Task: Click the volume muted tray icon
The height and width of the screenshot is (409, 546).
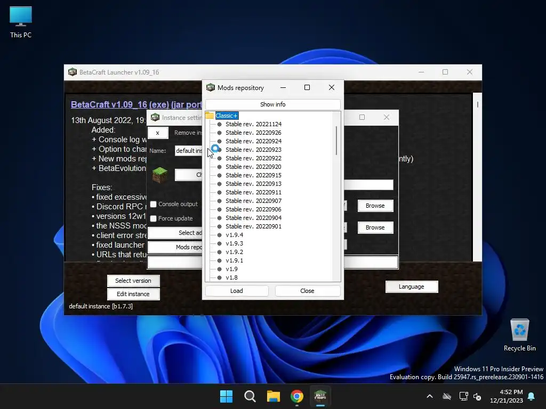Action: pyautogui.click(x=477, y=396)
